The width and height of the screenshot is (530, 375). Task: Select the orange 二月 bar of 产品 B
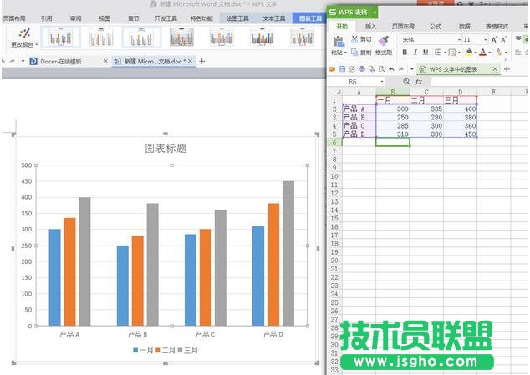point(138,281)
